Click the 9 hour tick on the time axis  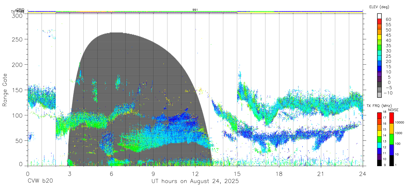153,174
